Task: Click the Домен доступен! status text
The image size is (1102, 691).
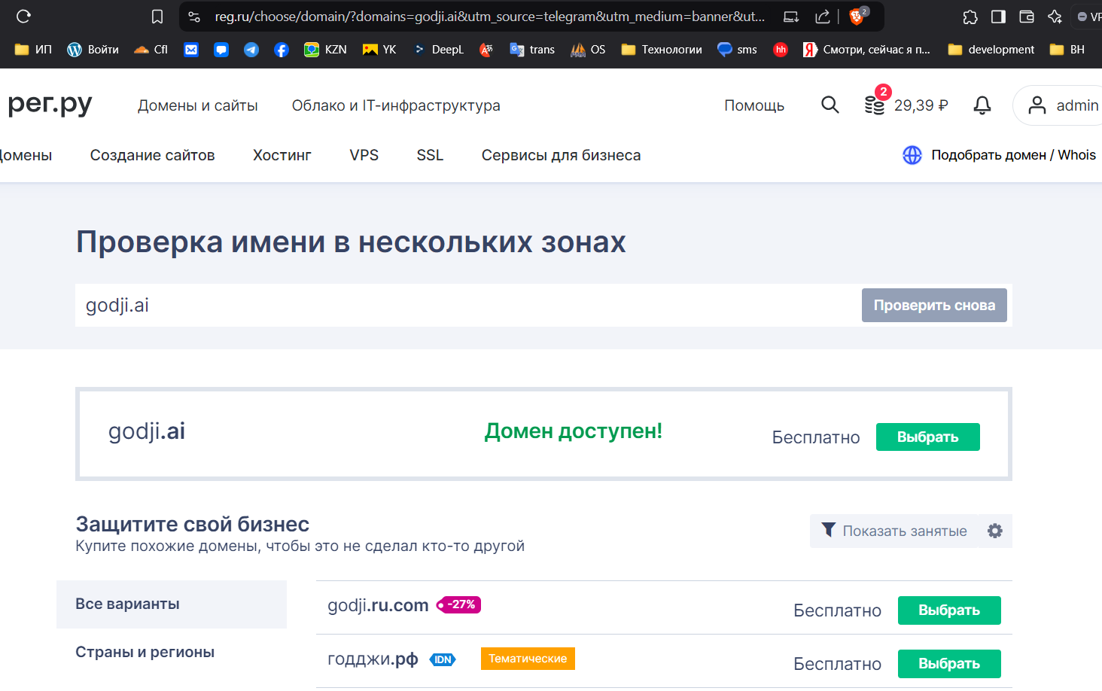Action: [x=574, y=431]
